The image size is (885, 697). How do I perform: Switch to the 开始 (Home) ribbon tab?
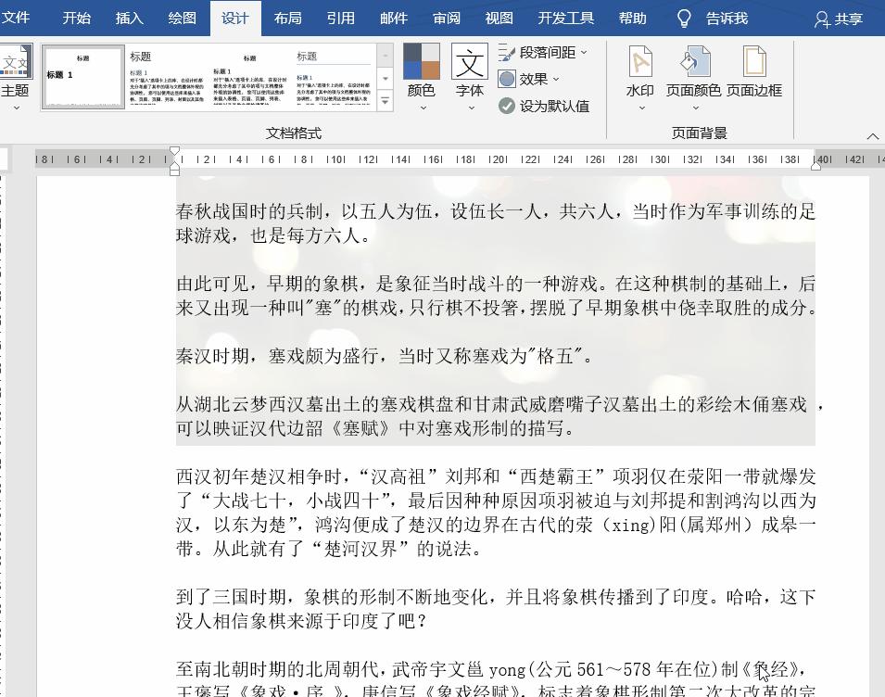click(77, 18)
